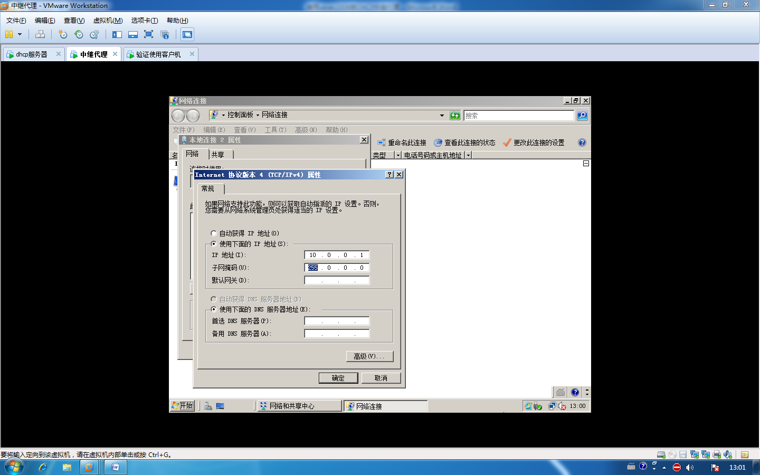
Task: Click the 默认网关 input field
Action: tap(337, 280)
